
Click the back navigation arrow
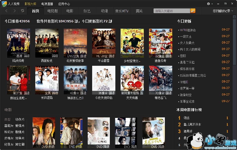click(x=6, y=11)
